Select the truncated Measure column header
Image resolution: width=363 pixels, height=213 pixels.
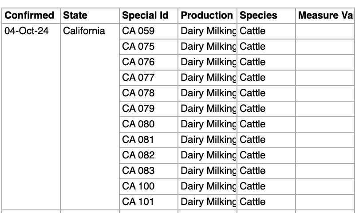coord(325,16)
